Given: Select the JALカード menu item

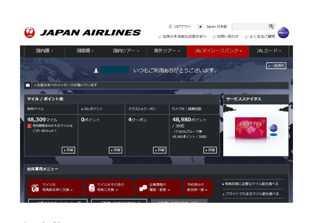Looking at the screenshot, I should [x=269, y=51].
